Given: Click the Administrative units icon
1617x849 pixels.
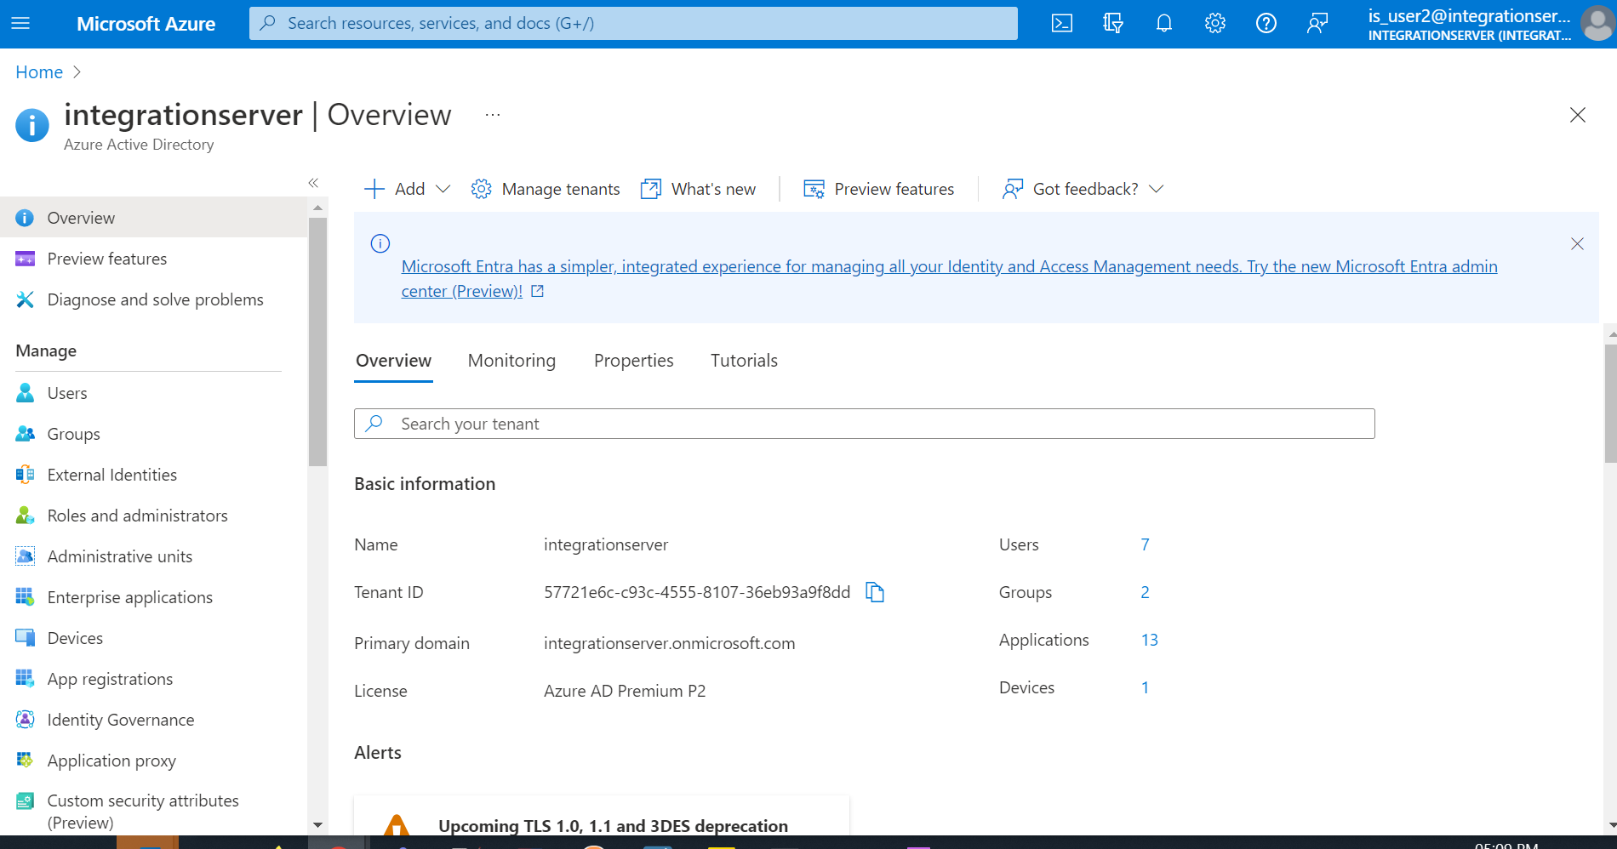Looking at the screenshot, I should pyautogui.click(x=26, y=556).
